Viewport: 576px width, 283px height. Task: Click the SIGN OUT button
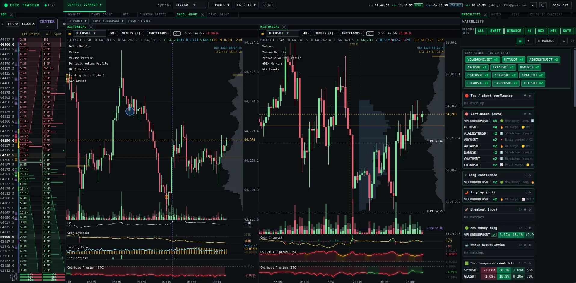tap(561, 5)
